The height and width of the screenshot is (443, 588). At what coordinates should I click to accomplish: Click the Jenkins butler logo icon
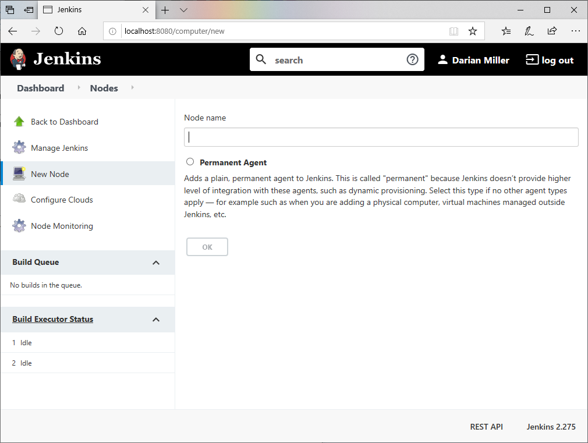tap(18, 59)
